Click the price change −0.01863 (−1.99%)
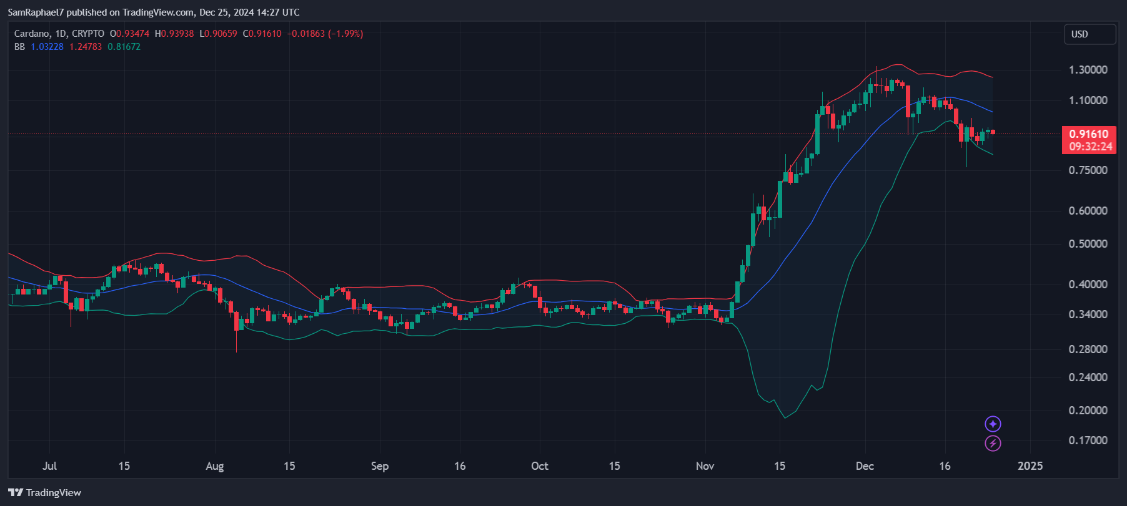This screenshot has height=506, width=1127. pyautogui.click(x=325, y=34)
